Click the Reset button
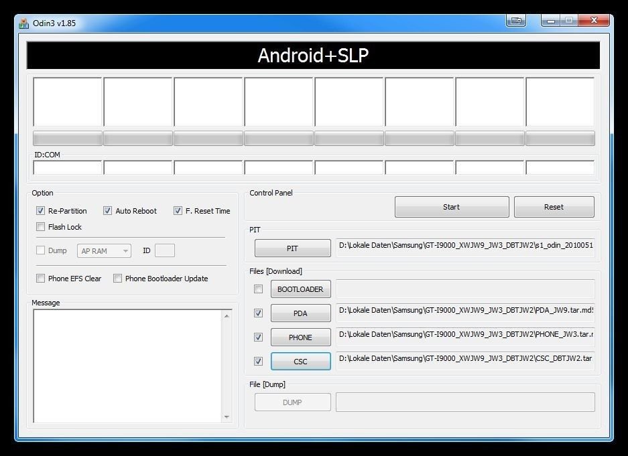 tap(554, 207)
